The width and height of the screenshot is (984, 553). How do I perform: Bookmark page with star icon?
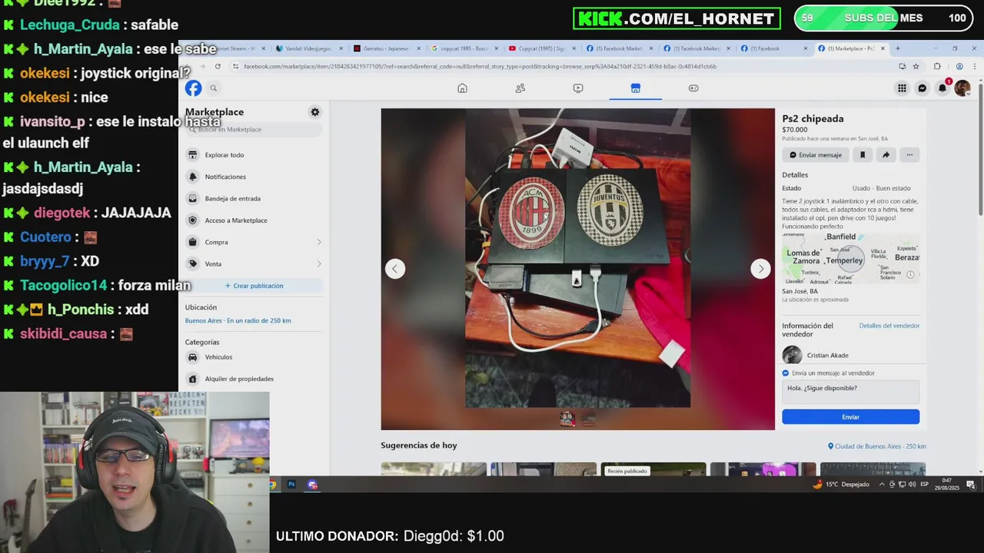click(916, 67)
